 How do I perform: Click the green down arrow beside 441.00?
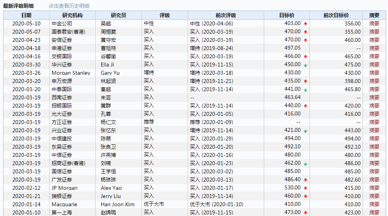pos(306,90)
